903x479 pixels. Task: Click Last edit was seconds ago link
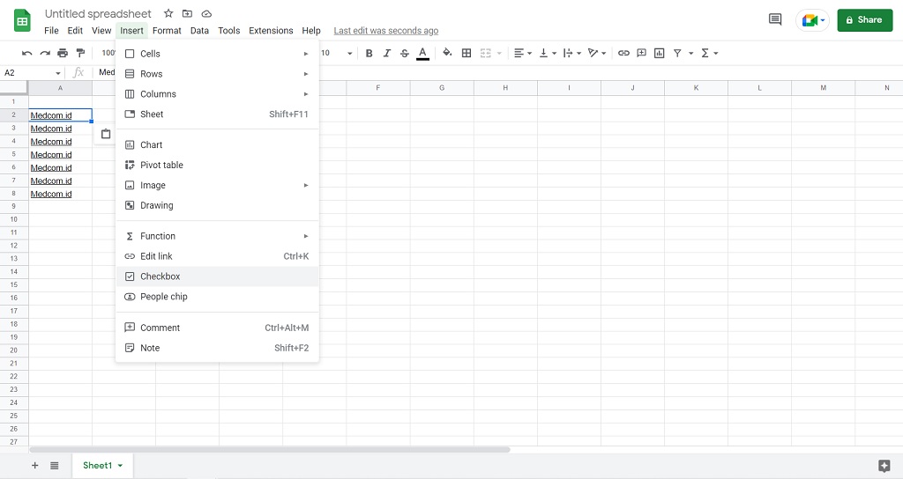pos(386,31)
